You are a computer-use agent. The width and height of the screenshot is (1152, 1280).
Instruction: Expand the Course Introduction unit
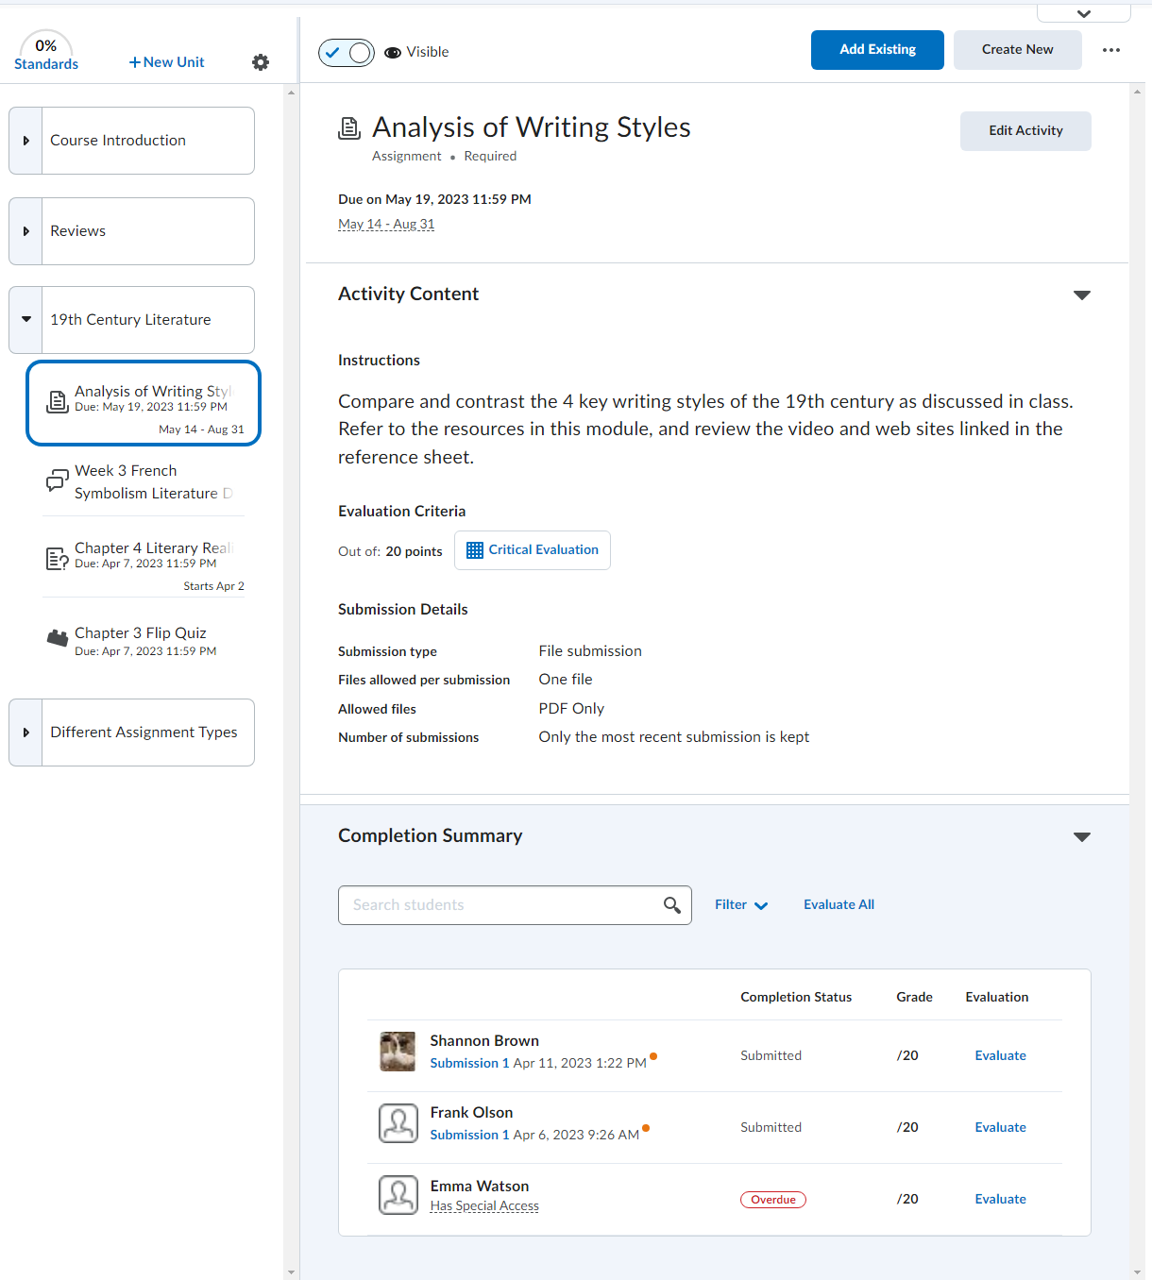[26, 141]
